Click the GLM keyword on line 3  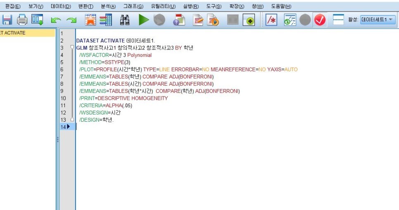pyautogui.click(x=82, y=48)
